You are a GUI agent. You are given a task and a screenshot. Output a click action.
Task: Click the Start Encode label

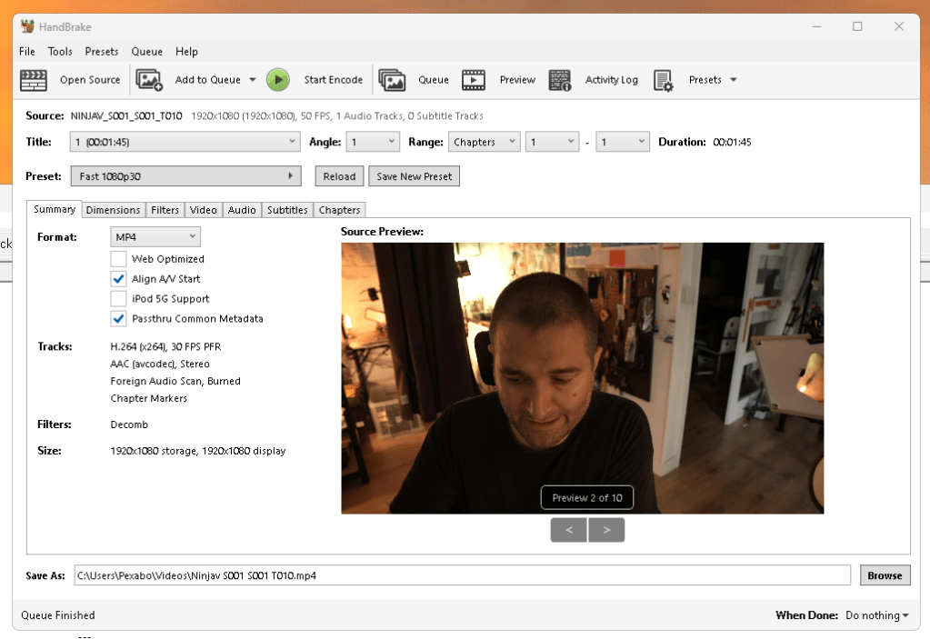coord(334,80)
